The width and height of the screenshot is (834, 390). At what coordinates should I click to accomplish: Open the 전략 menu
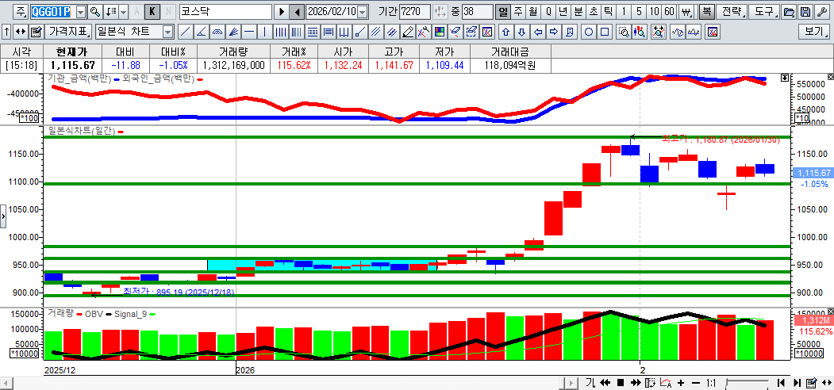pos(733,12)
